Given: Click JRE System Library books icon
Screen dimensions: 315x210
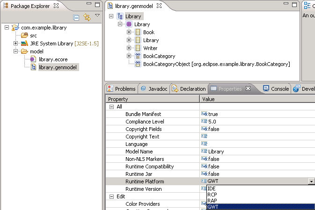Looking at the screenshot, I should 24,43.
